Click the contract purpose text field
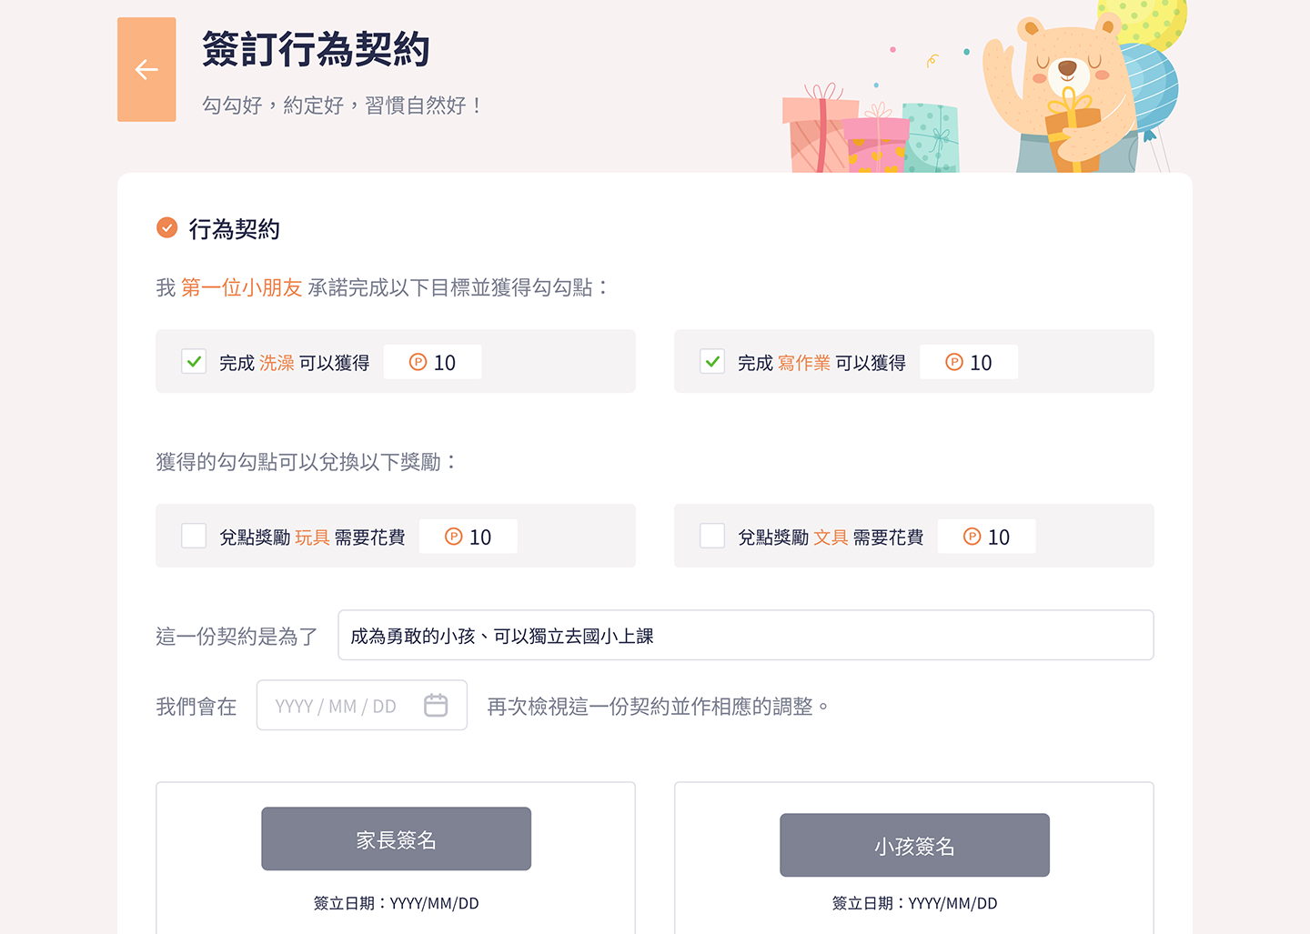Screen dimensions: 1310x934 pos(746,635)
